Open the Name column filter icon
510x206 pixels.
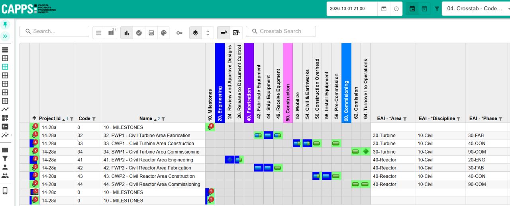click(163, 119)
